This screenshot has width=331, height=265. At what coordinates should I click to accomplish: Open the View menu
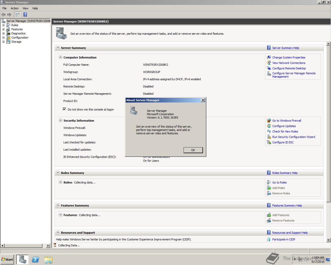coord(25,8)
